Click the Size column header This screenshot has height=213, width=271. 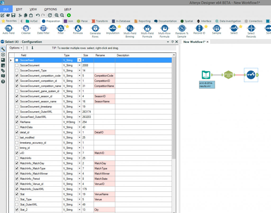[88, 55]
